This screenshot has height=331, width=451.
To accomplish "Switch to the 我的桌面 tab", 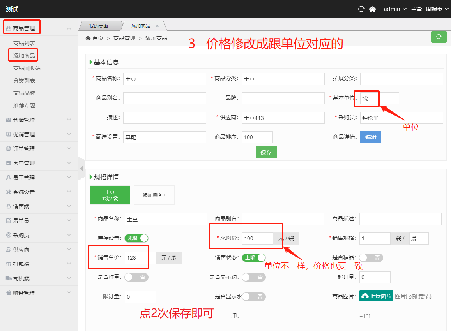I will (98, 26).
